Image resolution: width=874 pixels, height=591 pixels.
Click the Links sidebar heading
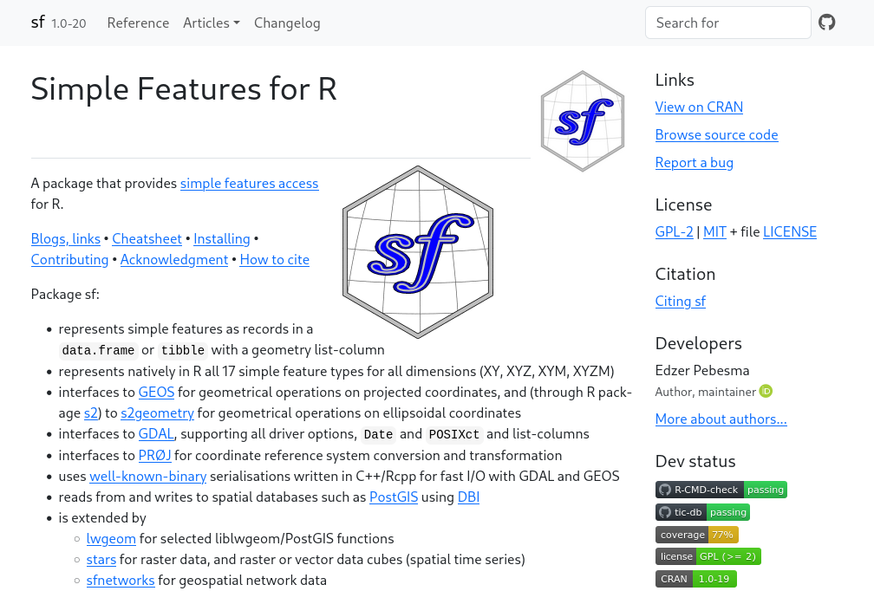click(675, 80)
